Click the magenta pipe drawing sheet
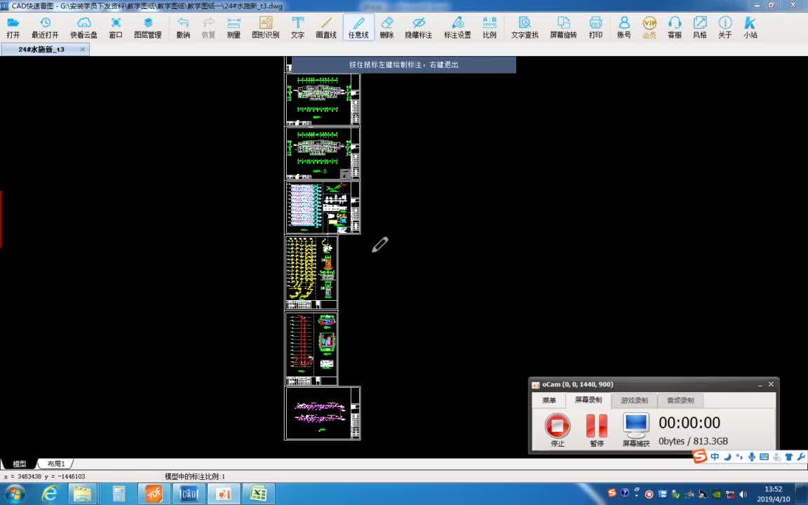This screenshot has height=505, width=808. [x=323, y=413]
